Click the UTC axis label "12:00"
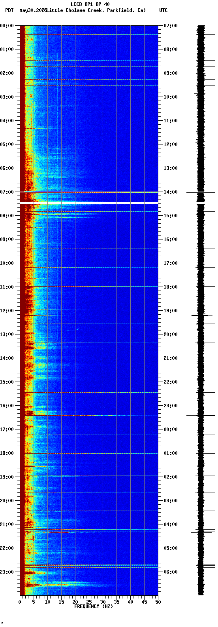The width and height of the screenshot is (218, 627). (x=171, y=144)
